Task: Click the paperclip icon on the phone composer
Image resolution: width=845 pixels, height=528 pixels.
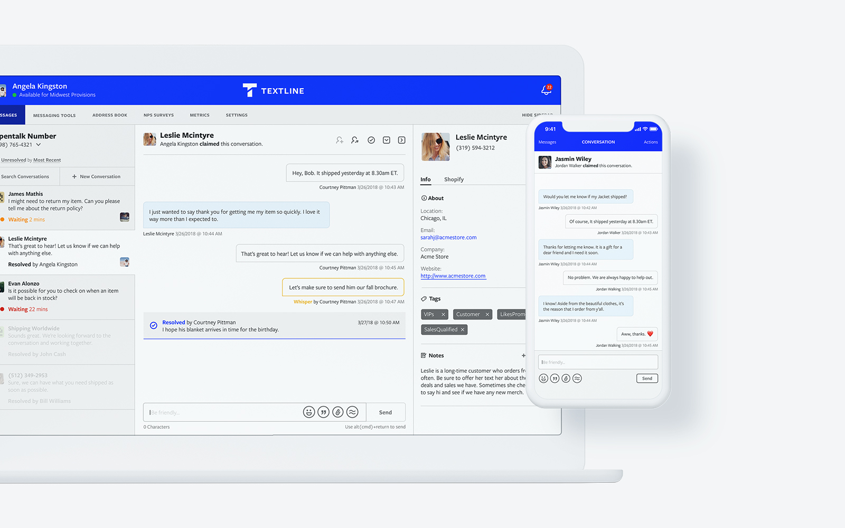Action: (566, 378)
